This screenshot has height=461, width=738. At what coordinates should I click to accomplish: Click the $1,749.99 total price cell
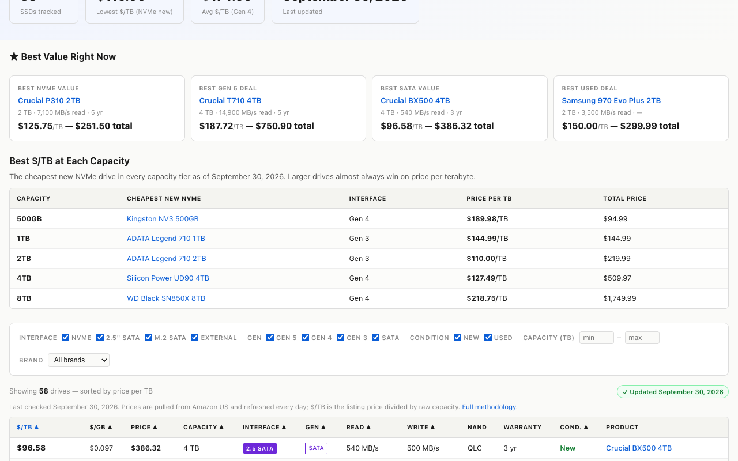620,298
